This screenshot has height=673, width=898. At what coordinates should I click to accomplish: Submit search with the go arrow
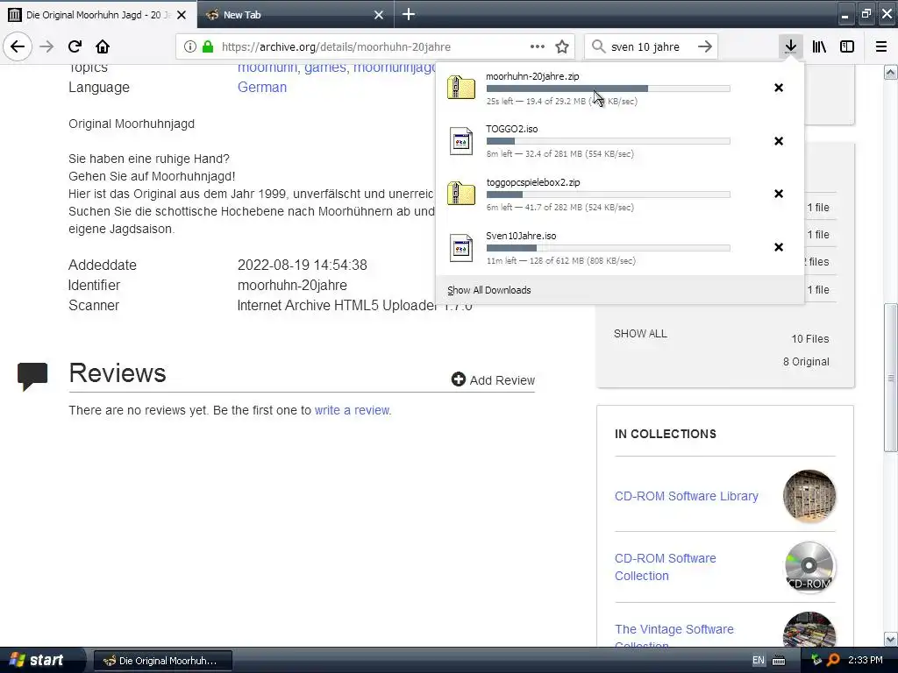[x=705, y=46]
